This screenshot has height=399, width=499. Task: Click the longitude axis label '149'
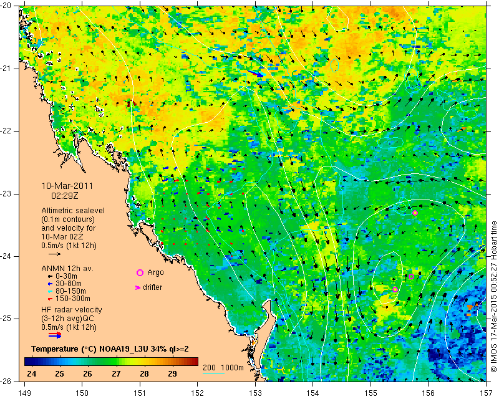click(25, 393)
